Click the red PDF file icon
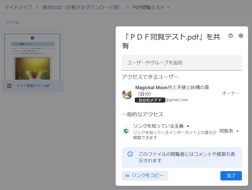The height and width of the screenshot is (190, 252). 9,86
